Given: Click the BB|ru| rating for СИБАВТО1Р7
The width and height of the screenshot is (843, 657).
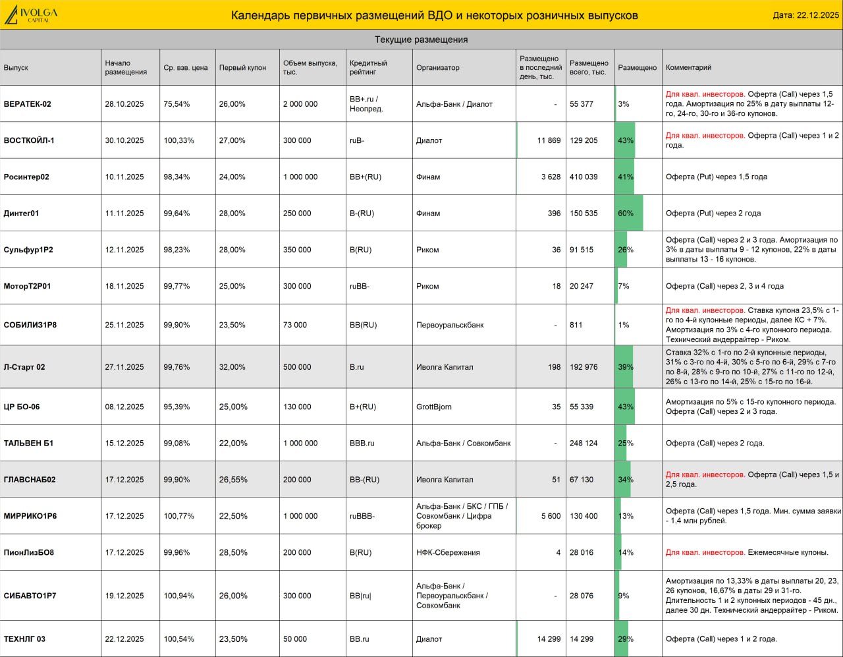Looking at the screenshot, I should [360, 596].
